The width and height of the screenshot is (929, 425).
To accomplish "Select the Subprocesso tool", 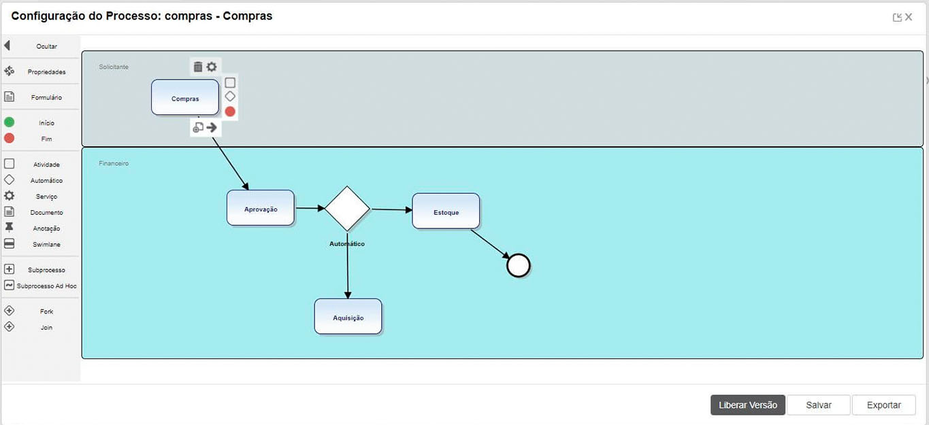I will click(10, 269).
